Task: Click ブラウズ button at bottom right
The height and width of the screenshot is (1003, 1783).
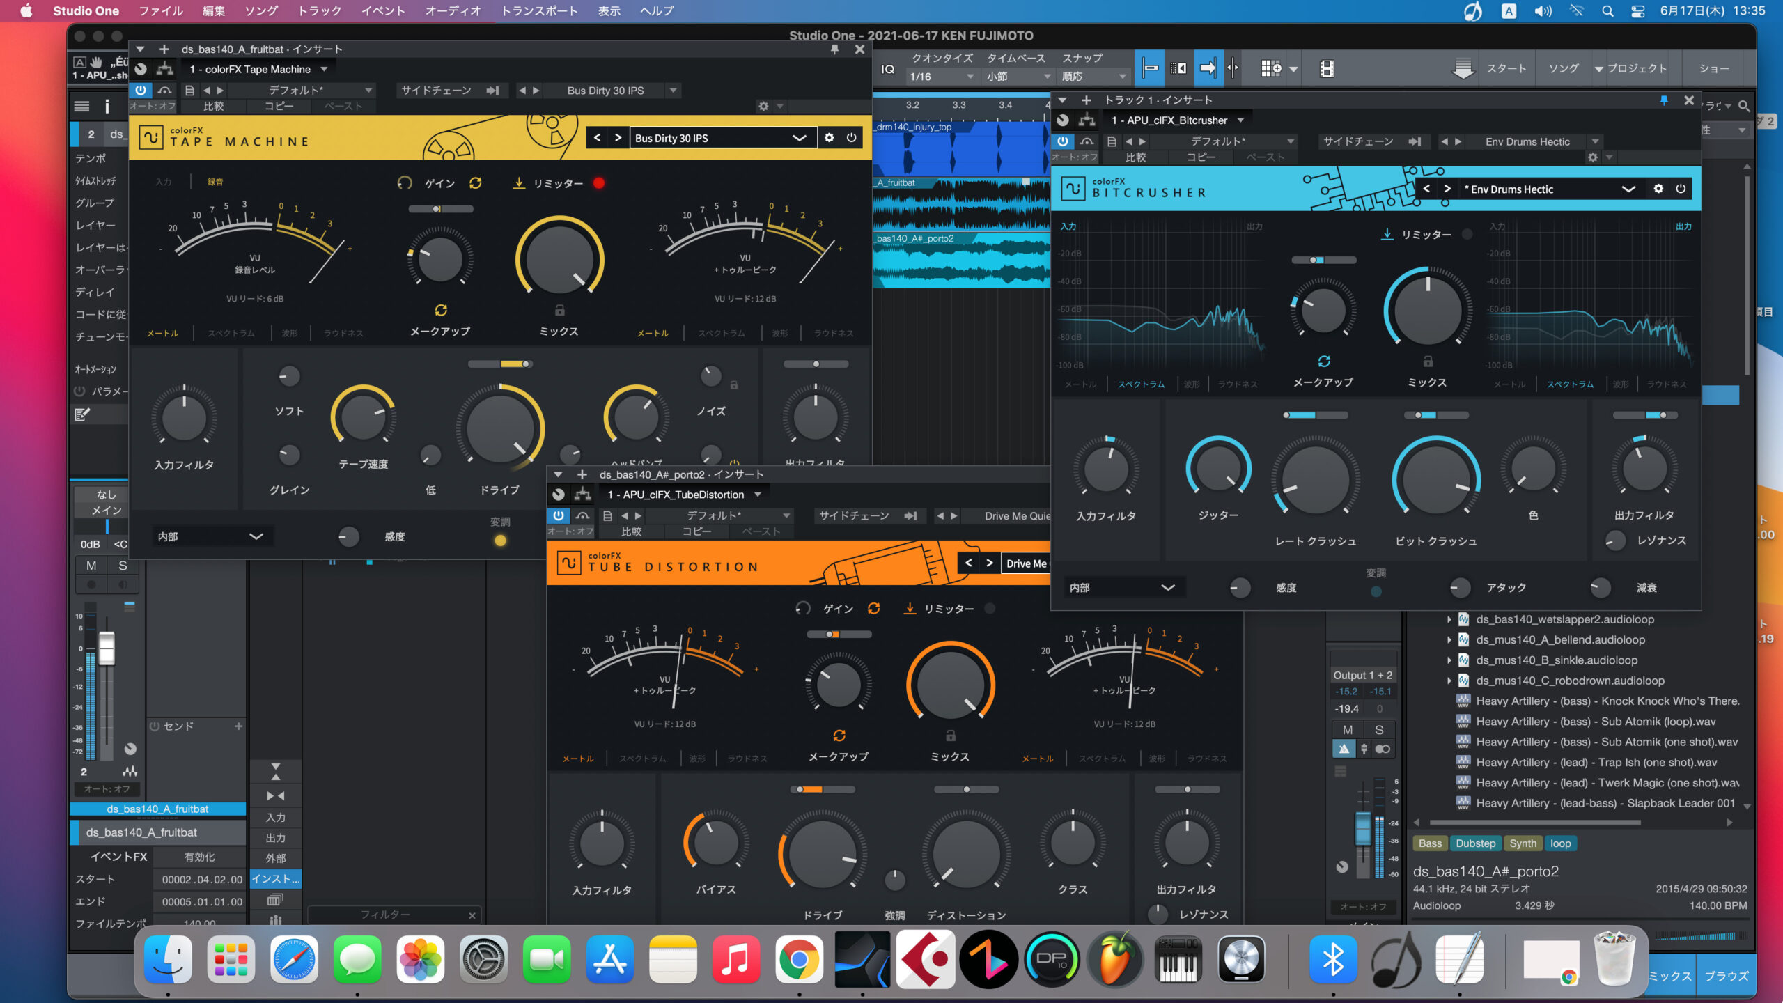Action: [1726, 976]
